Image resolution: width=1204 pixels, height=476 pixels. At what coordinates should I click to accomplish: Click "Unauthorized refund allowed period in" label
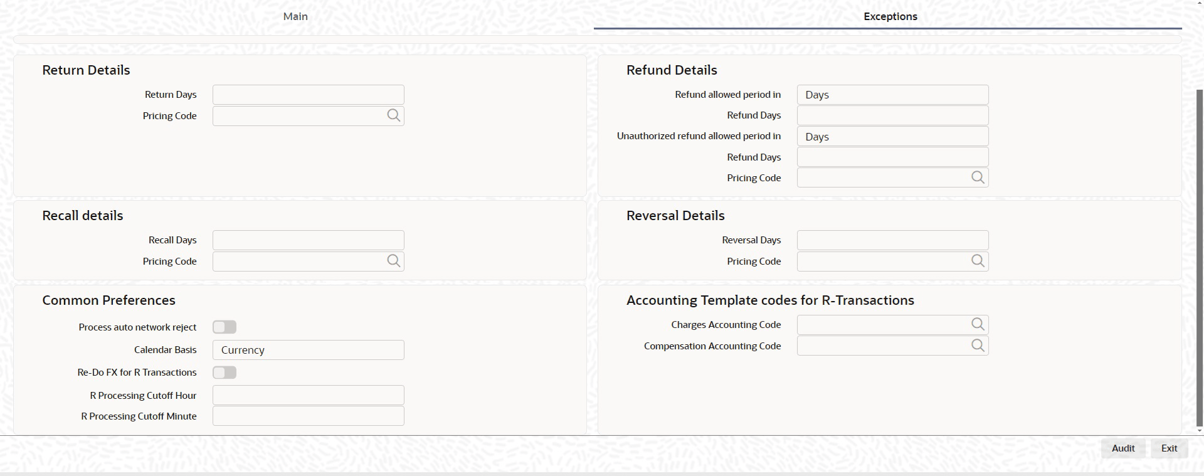tap(699, 136)
